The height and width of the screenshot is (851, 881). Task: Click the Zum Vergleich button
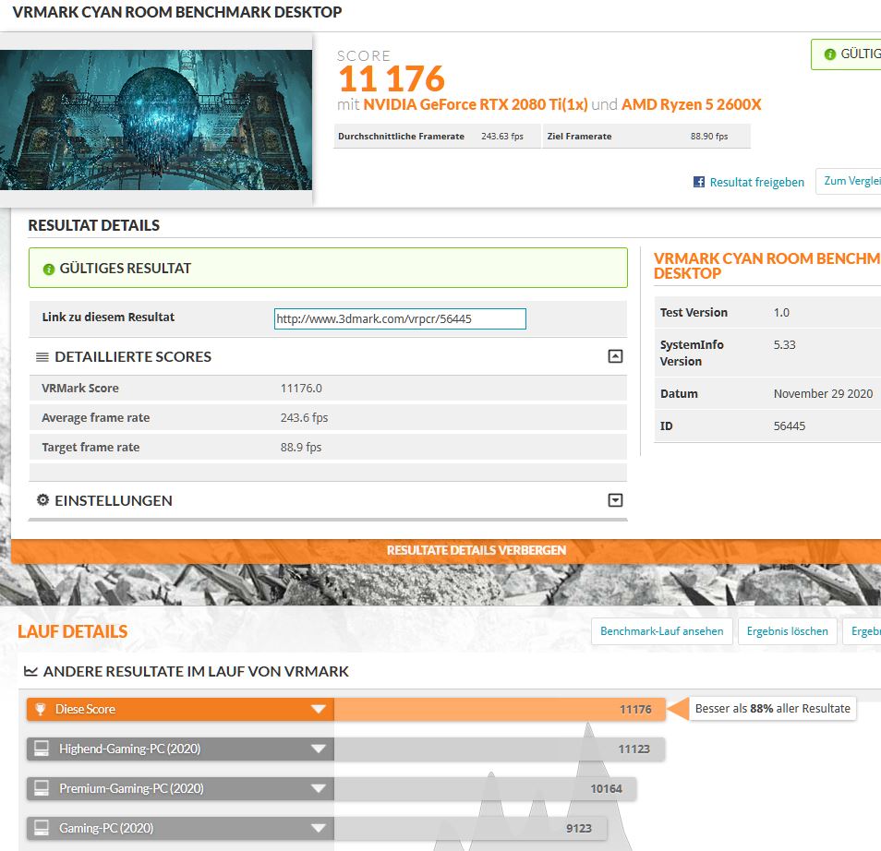pyautogui.click(x=849, y=181)
